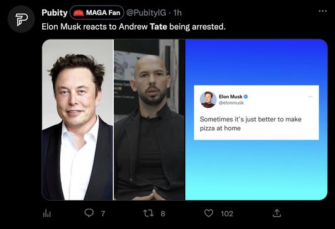This screenshot has height=229, width=335.
Task: Reply using the comment bubble icon
Action: click(89, 213)
